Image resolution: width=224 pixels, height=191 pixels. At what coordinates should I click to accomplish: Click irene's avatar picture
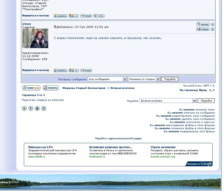(35, 38)
